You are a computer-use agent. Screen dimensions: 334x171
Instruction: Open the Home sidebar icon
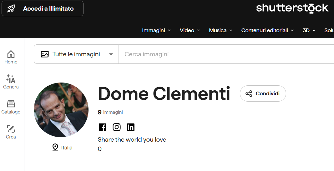pos(11,57)
